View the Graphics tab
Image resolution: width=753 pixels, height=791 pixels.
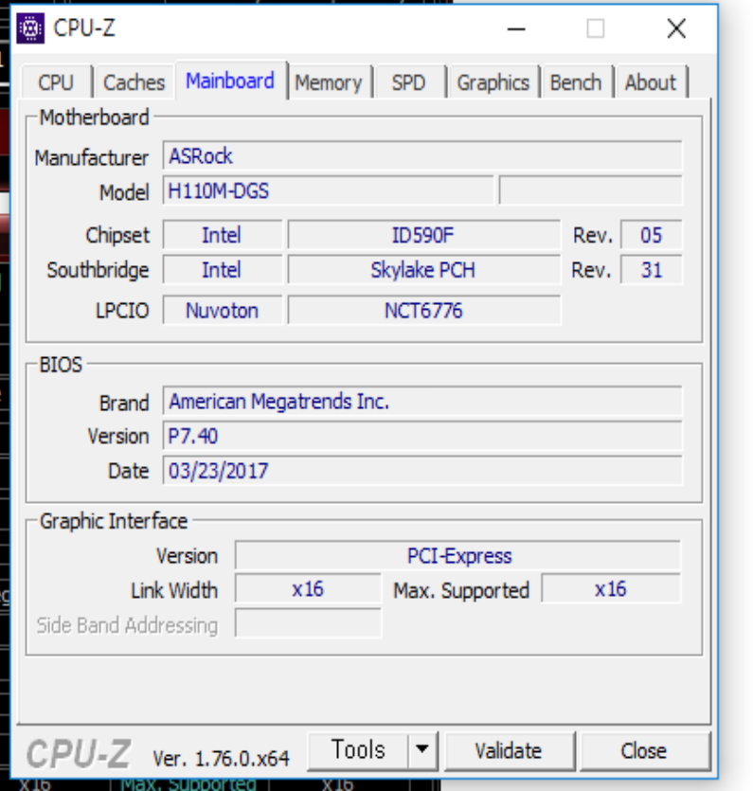[493, 82]
